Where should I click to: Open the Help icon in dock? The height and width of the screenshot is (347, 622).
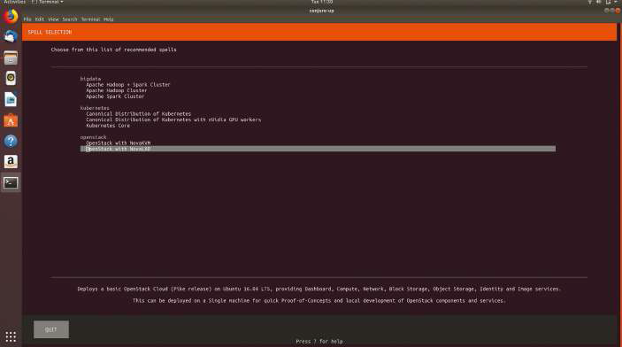click(11, 141)
